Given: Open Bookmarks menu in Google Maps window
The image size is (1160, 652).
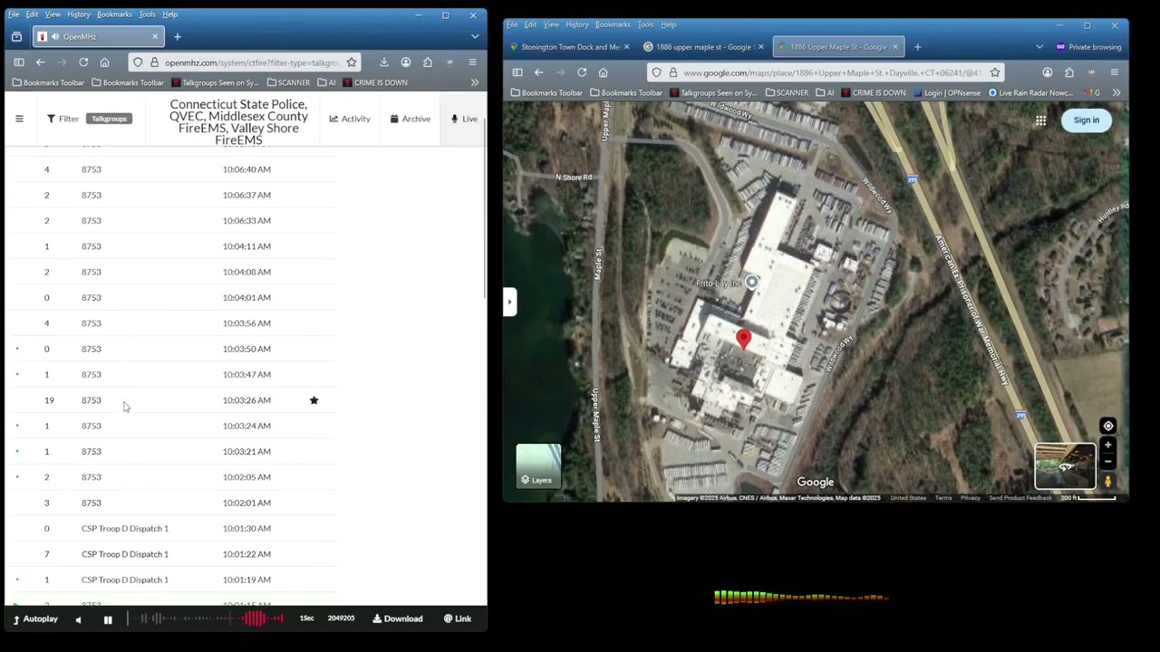Looking at the screenshot, I should [x=613, y=24].
